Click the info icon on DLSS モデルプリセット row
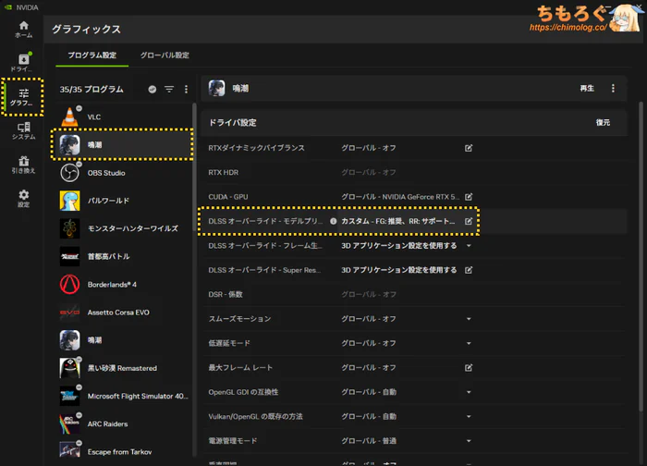The image size is (647, 466). 334,222
